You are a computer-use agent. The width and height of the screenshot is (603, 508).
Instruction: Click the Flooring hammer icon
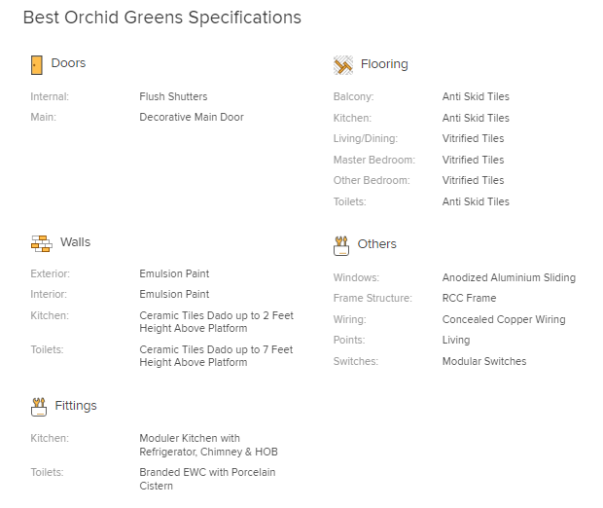(x=343, y=65)
